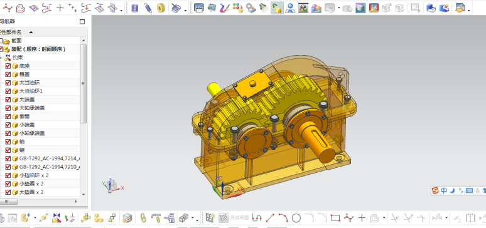The height and width of the screenshot is (228, 486).
Task: Select the 大轴承端盖 item in the navigator
Action: 32,108
